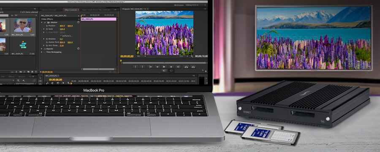Screen dimensions: 380x152
Task: Click the New Item icon in Project panel
Action: point(32,72)
